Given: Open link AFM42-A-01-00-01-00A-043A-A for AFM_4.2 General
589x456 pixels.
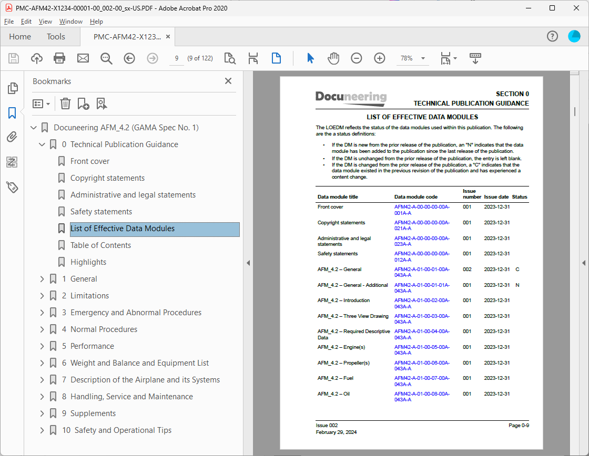Looking at the screenshot, I should pyautogui.click(x=421, y=272).
